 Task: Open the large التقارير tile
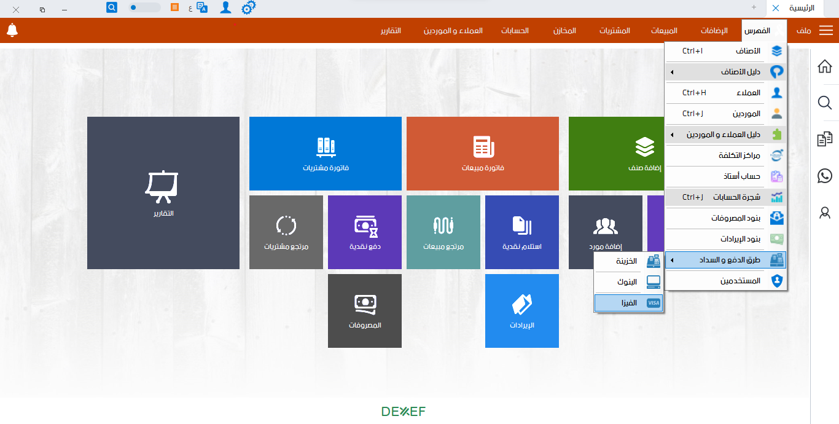(163, 193)
